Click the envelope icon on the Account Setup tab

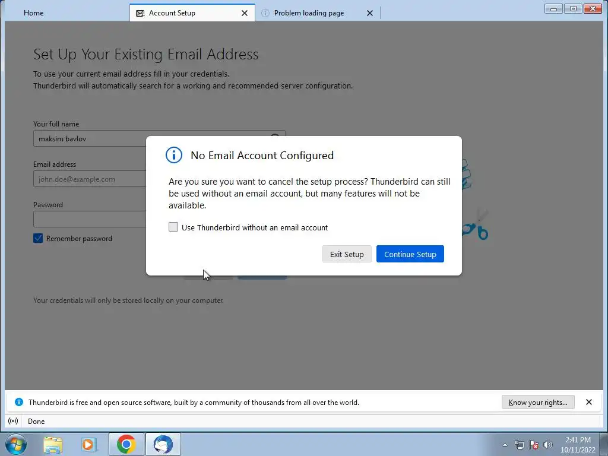140,13
